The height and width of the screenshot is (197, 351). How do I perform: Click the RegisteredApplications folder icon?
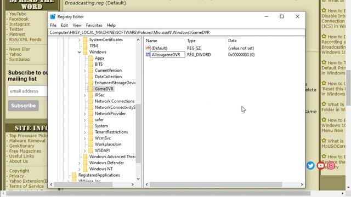(74, 175)
